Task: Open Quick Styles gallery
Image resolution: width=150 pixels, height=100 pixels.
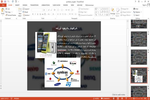Action: click(118, 12)
